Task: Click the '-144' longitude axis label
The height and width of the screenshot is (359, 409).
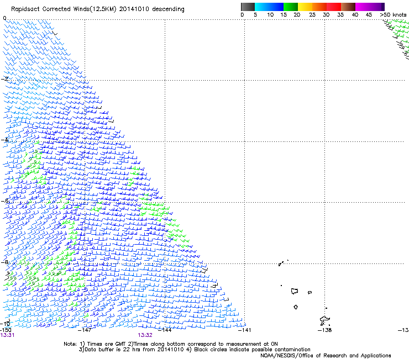Action: click(165, 330)
